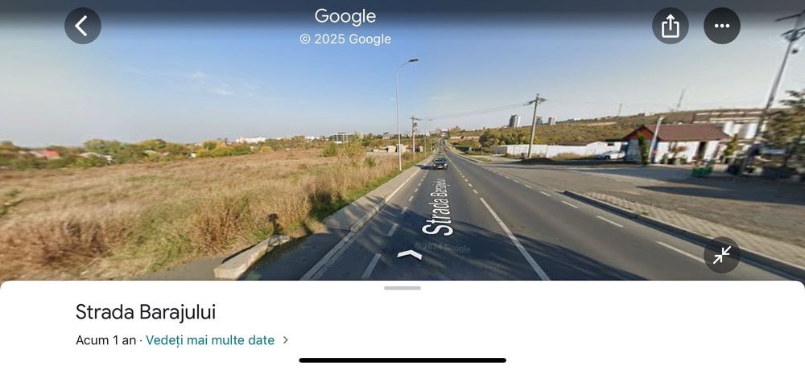This screenshot has height=370, width=805.
Task: Tap the bottom sheet grabber handle
Action: [x=402, y=288]
